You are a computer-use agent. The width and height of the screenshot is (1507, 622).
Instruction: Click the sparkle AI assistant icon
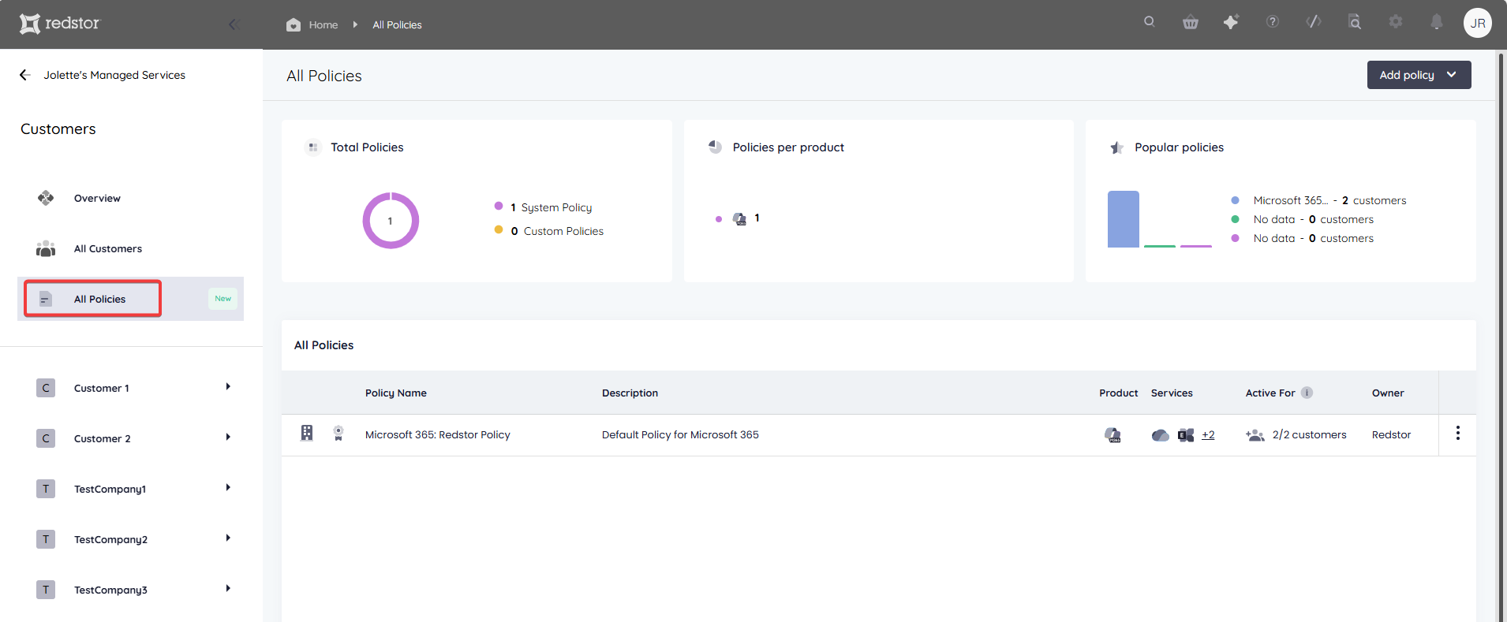tap(1231, 22)
